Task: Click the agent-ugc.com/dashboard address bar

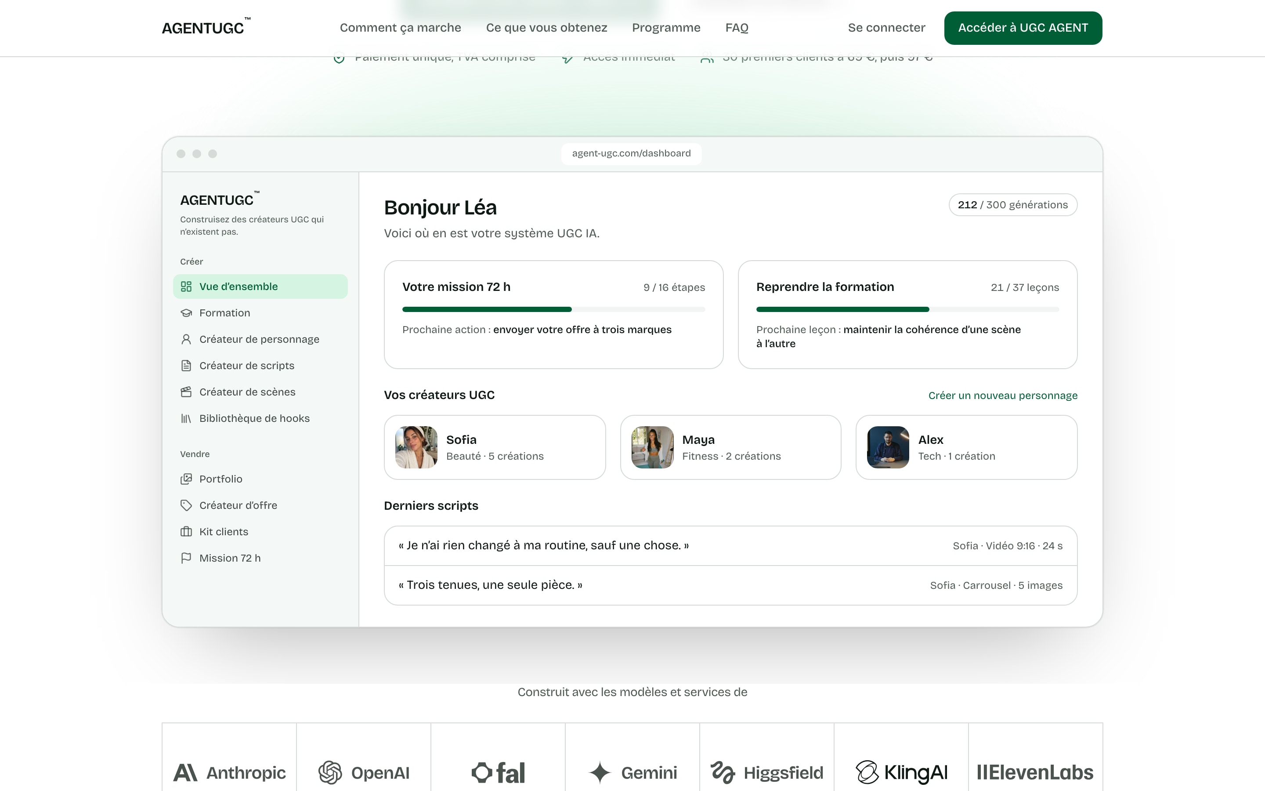Action: pyautogui.click(x=632, y=153)
